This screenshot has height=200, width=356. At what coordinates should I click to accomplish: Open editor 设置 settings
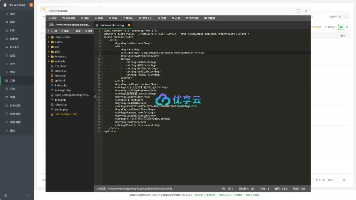pos(176,18)
